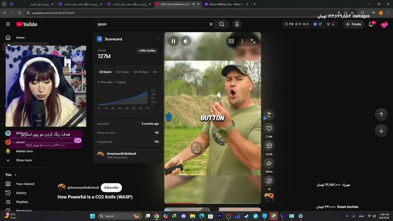393x221 pixels.
Task: Click the taskbar Search box
Action: click(120, 216)
